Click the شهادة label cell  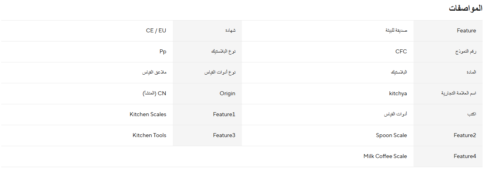pos(207,31)
